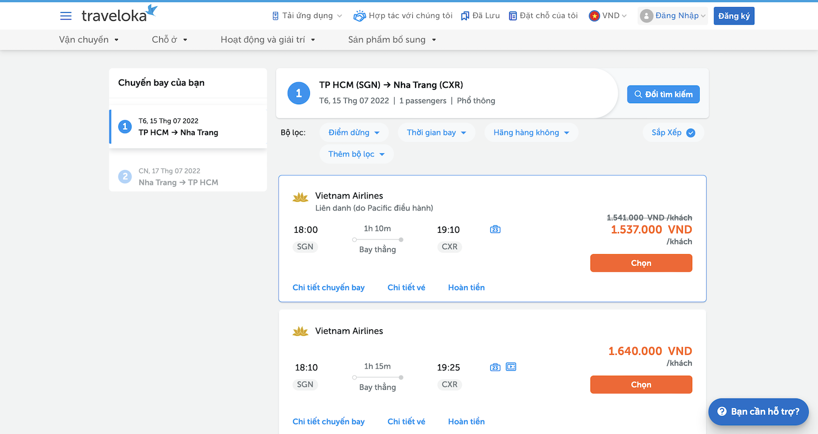Open the Sản phẩm bổ sung menu
Viewport: 818px width, 434px height.
coord(392,40)
